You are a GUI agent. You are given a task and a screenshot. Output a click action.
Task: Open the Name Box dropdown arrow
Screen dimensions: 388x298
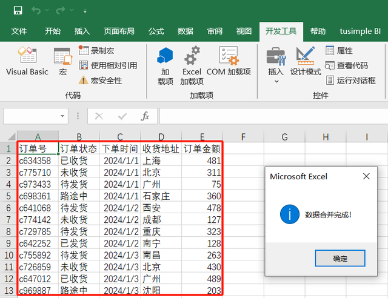pyautogui.click(x=62, y=116)
